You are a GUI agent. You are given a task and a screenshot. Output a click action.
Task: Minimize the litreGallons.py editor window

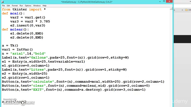pyautogui.click(x=160, y=1)
